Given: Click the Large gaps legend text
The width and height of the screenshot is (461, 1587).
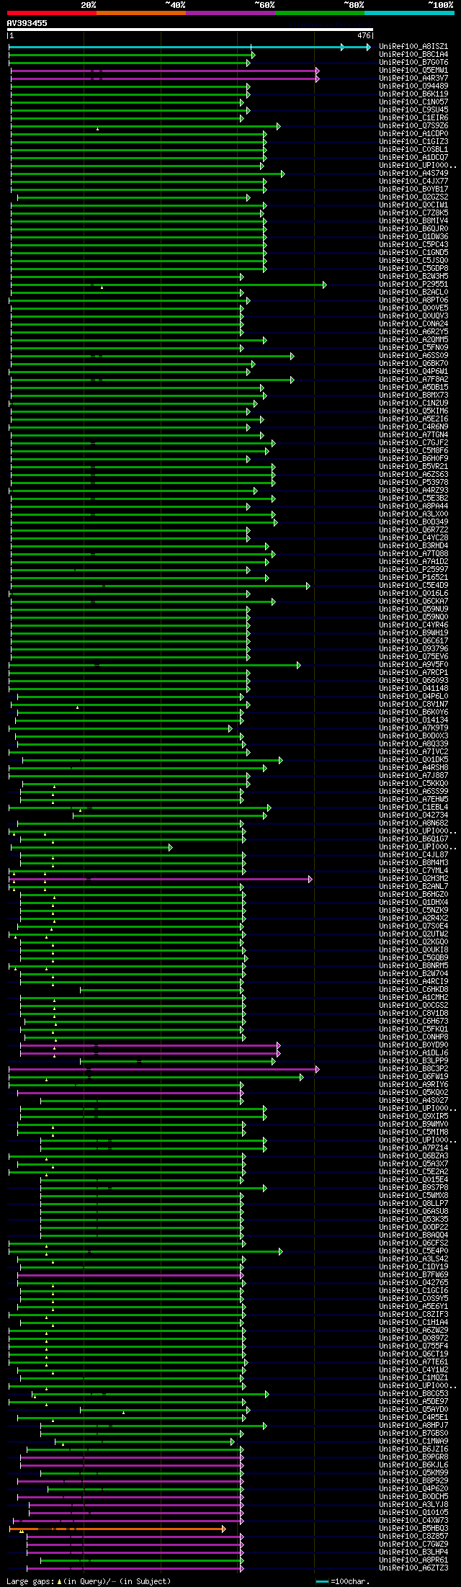Looking at the screenshot, I should [x=89, y=1581].
